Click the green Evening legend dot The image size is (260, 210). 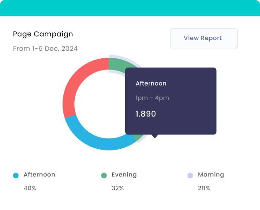coord(104,176)
